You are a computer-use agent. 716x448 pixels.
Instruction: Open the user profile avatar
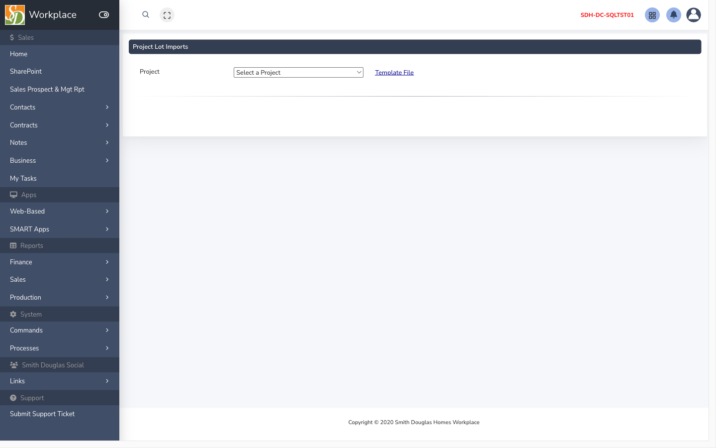694,15
